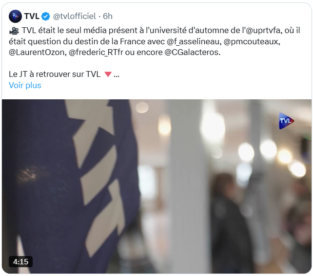Image resolution: width=313 pixels, height=276 pixels.
Task: Open the TVL profile avatar
Action: [15, 16]
